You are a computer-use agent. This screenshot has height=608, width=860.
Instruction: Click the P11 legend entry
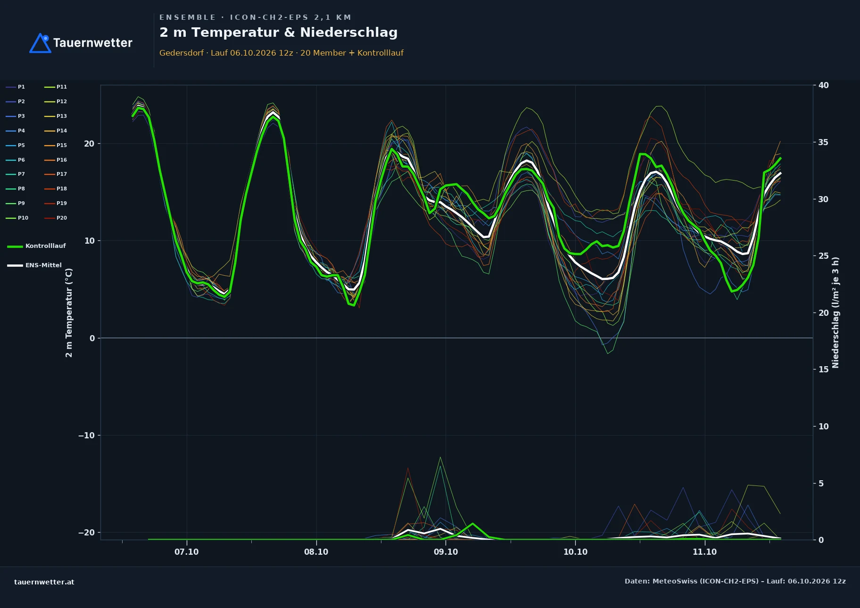(56, 87)
